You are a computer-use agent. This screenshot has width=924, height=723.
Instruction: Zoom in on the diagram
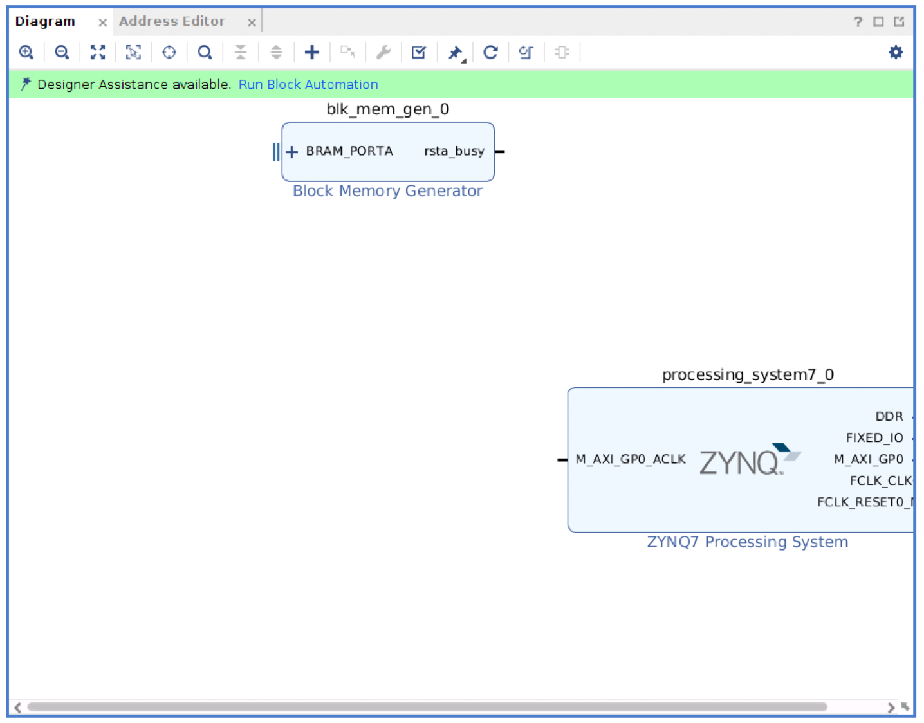(x=26, y=52)
